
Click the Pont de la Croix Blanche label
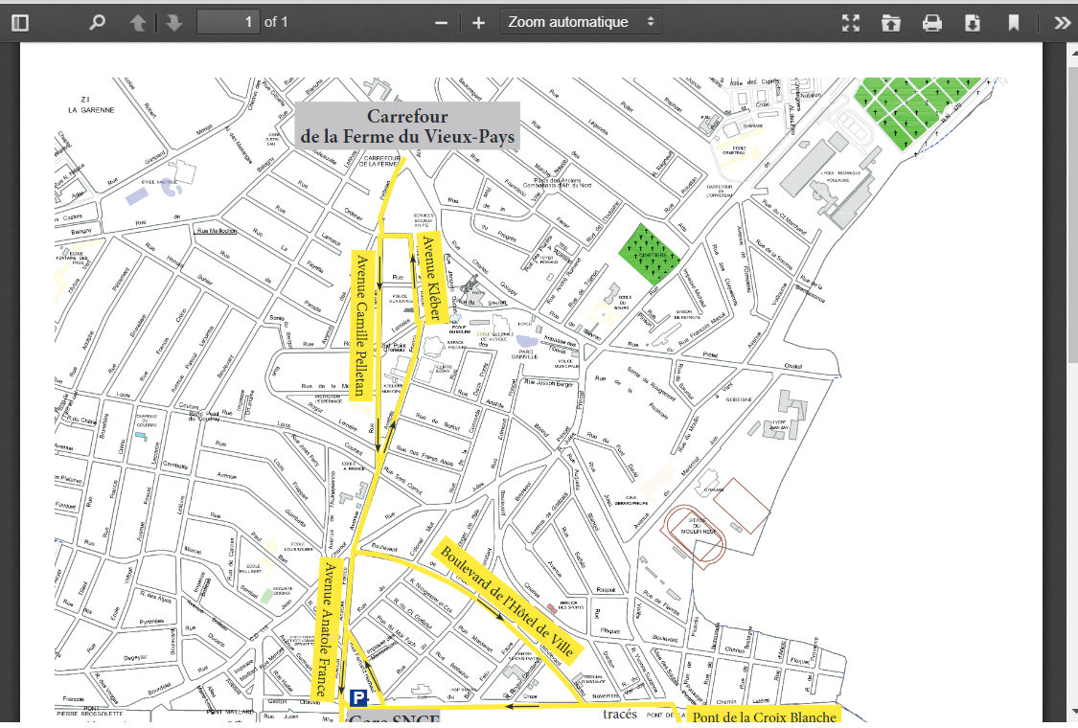pyautogui.click(x=764, y=717)
